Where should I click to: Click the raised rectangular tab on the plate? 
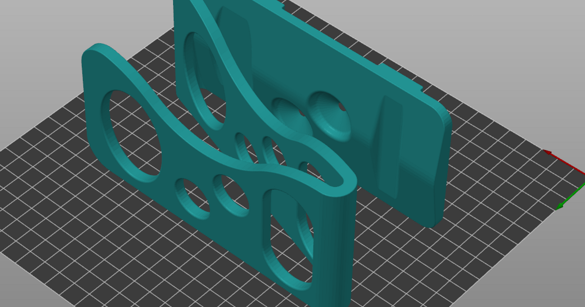point(390,146)
